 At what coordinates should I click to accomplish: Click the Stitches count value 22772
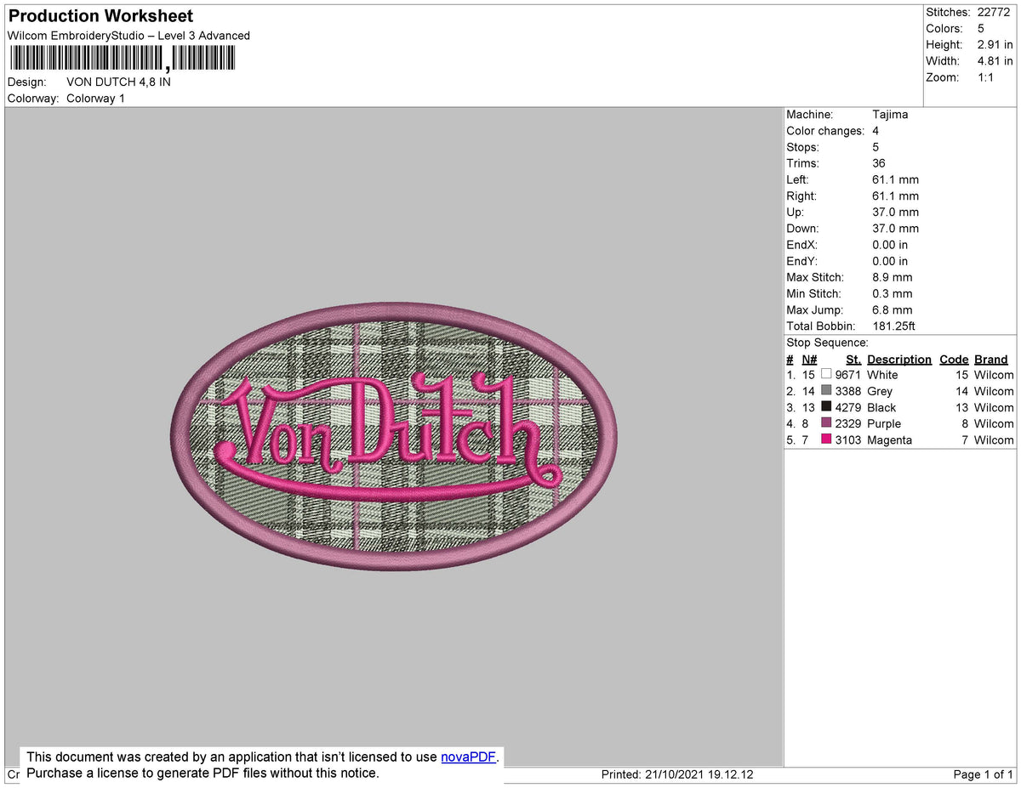pyautogui.click(x=992, y=12)
